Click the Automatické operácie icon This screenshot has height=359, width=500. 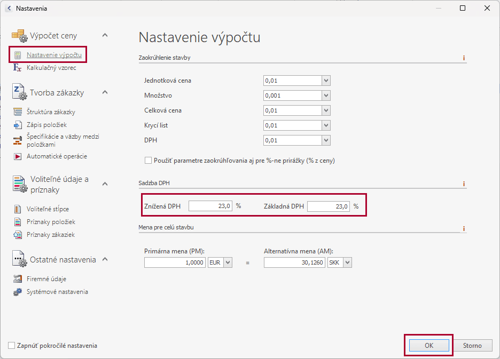pos(17,156)
